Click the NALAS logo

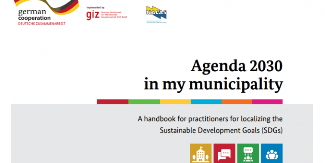pyautogui.click(x=156, y=14)
